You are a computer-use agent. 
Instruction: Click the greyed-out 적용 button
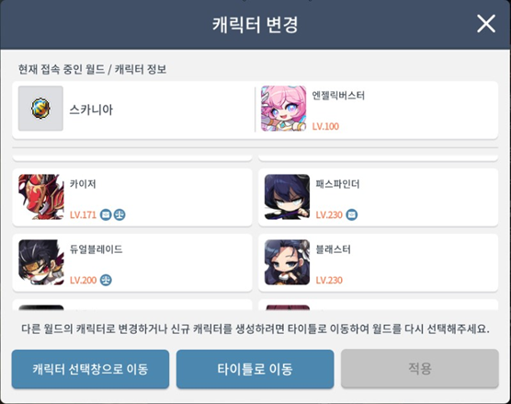pyautogui.click(x=420, y=368)
